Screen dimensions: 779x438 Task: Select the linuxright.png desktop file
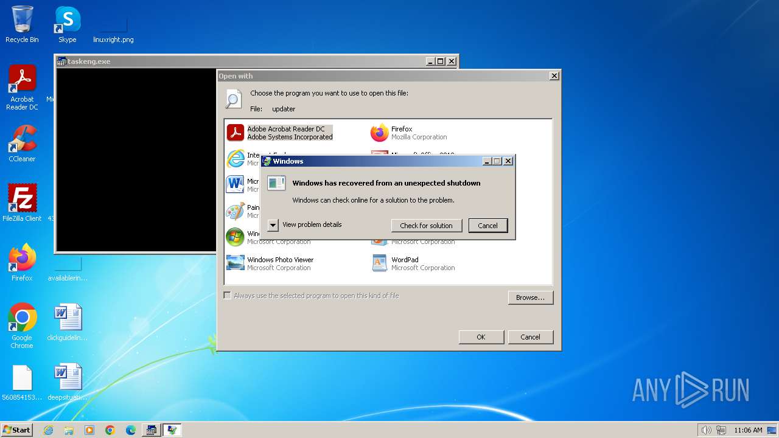point(113,29)
